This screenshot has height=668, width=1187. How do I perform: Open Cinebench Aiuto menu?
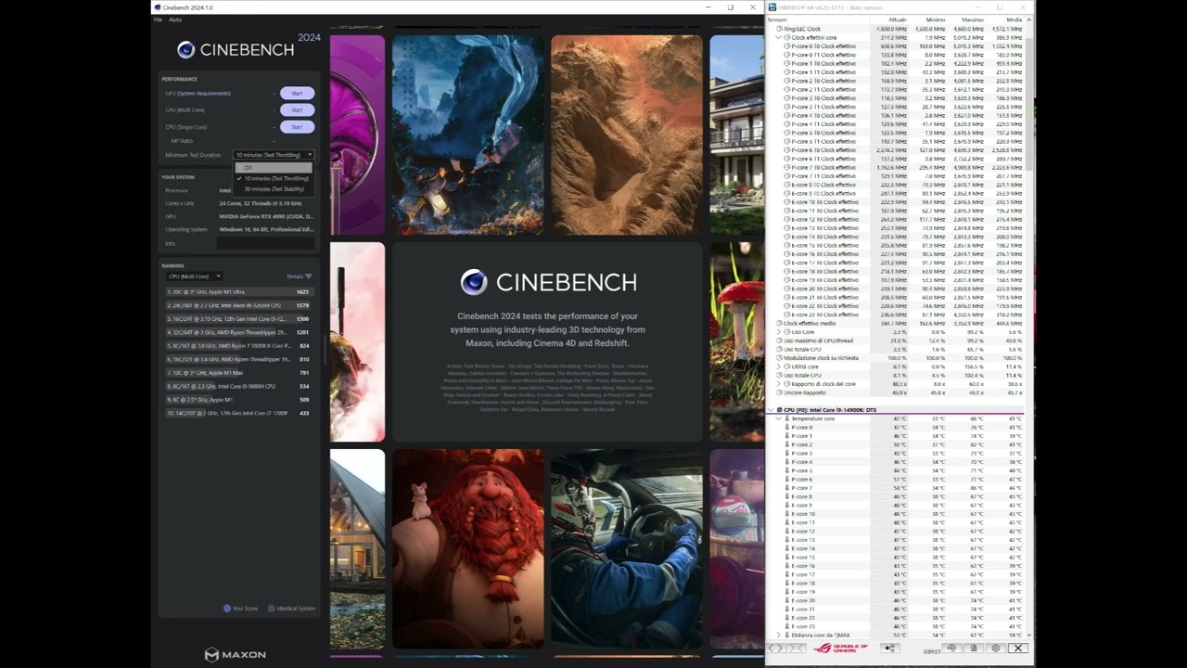(x=175, y=19)
